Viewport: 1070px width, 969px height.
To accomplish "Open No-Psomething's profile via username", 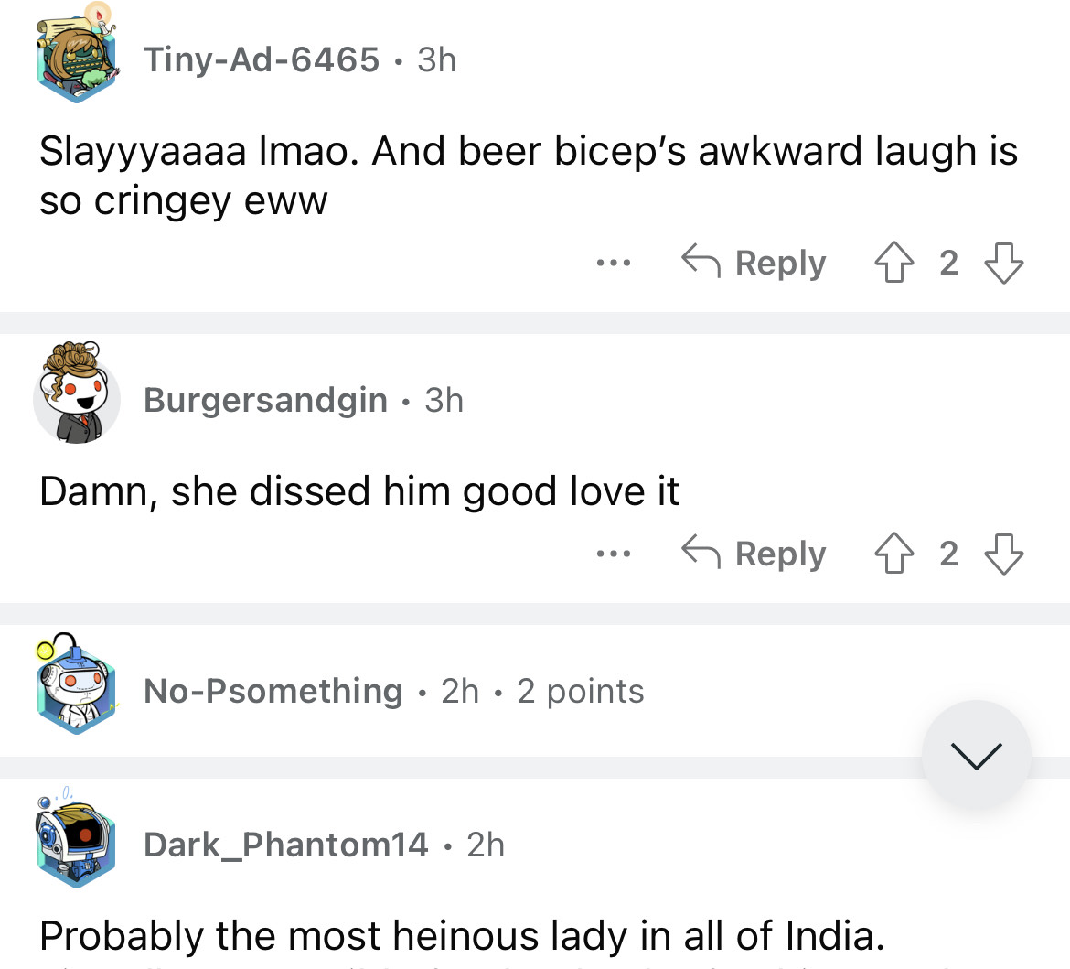I will (x=273, y=692).
